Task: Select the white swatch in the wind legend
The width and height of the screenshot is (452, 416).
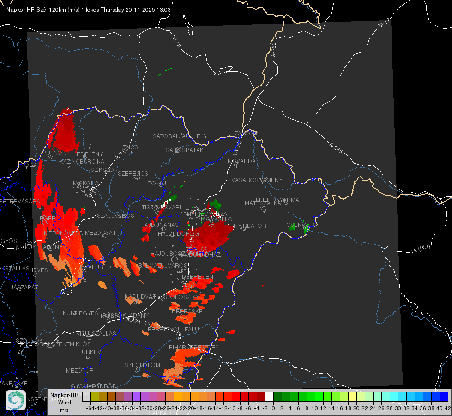Action: point(269,397)
